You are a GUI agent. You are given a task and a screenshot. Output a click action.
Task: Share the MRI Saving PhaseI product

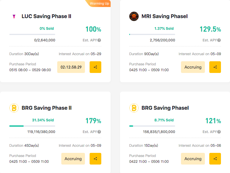pos(215,67)
